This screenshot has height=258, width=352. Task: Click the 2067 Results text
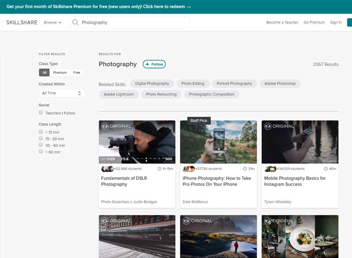click(326, 64)
